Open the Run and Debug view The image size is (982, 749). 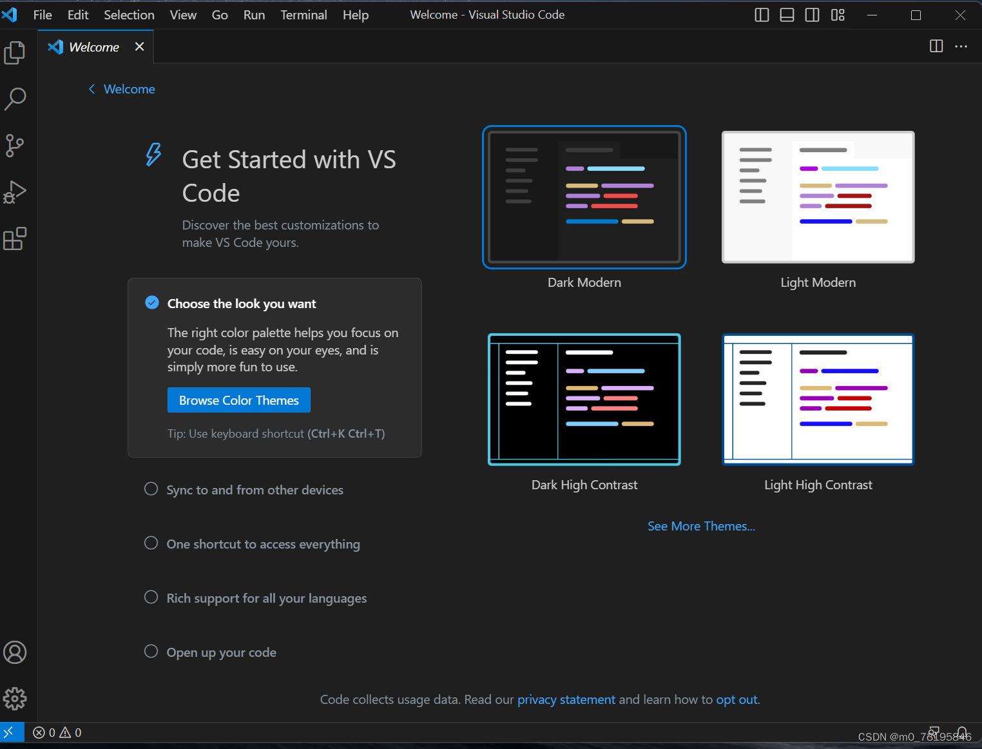[14, 192]
